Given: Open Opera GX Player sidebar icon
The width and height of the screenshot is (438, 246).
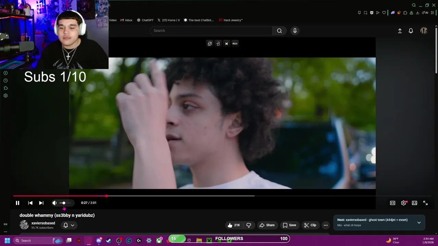Looking at the screenshot, I should click(5, 73).
